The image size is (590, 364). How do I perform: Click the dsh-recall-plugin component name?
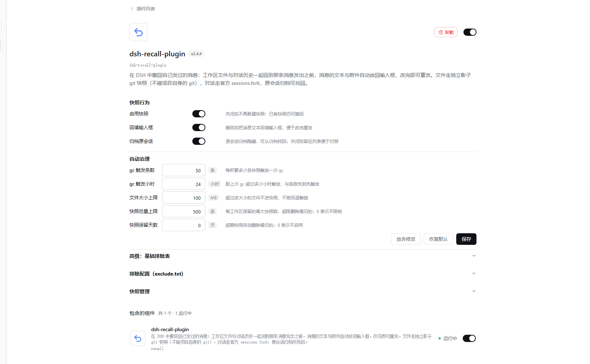click(x=170, y=329)
